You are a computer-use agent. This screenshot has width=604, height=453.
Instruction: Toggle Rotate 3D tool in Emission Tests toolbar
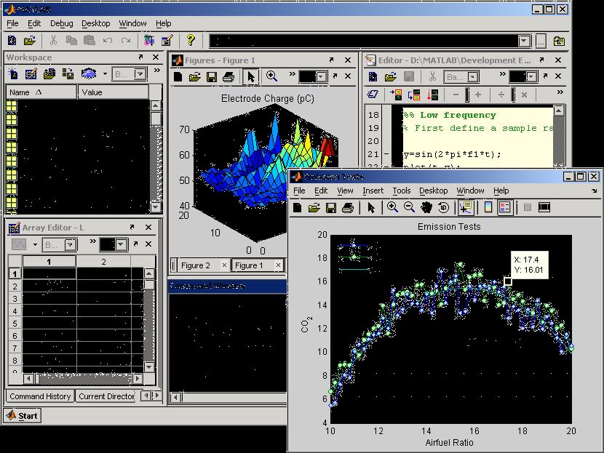coord(444,207)
